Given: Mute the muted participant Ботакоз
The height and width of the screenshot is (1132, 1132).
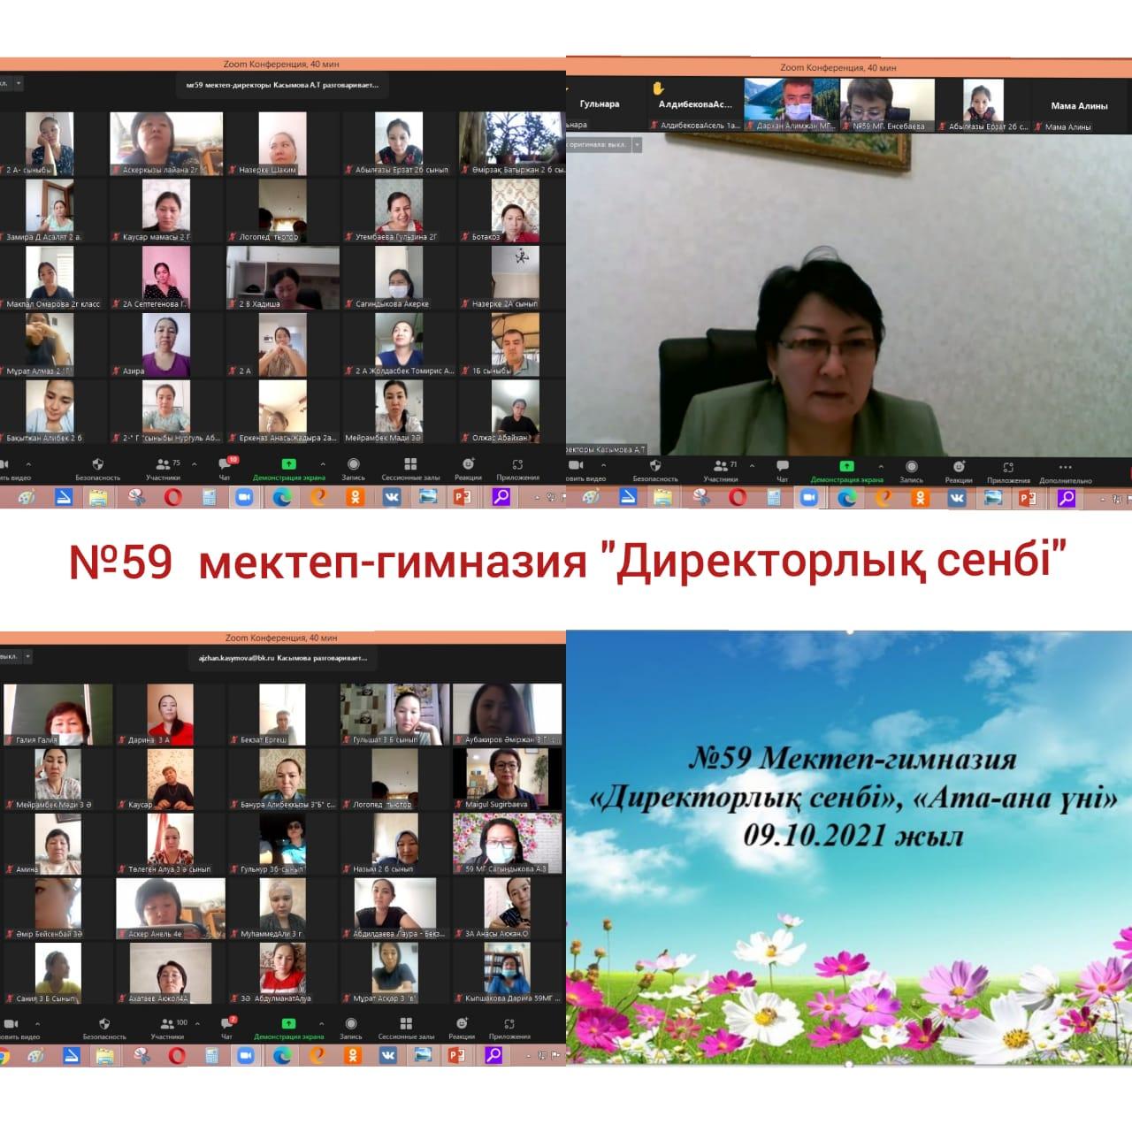Looking at the screenshot, I should tap(464, 237).
